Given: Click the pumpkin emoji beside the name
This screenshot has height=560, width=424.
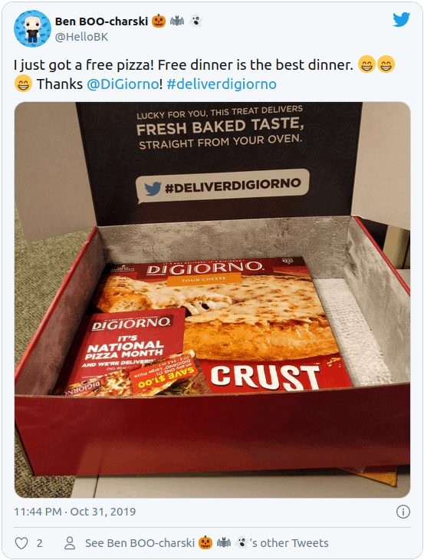Looking at the screenshot, I should 159,21.
